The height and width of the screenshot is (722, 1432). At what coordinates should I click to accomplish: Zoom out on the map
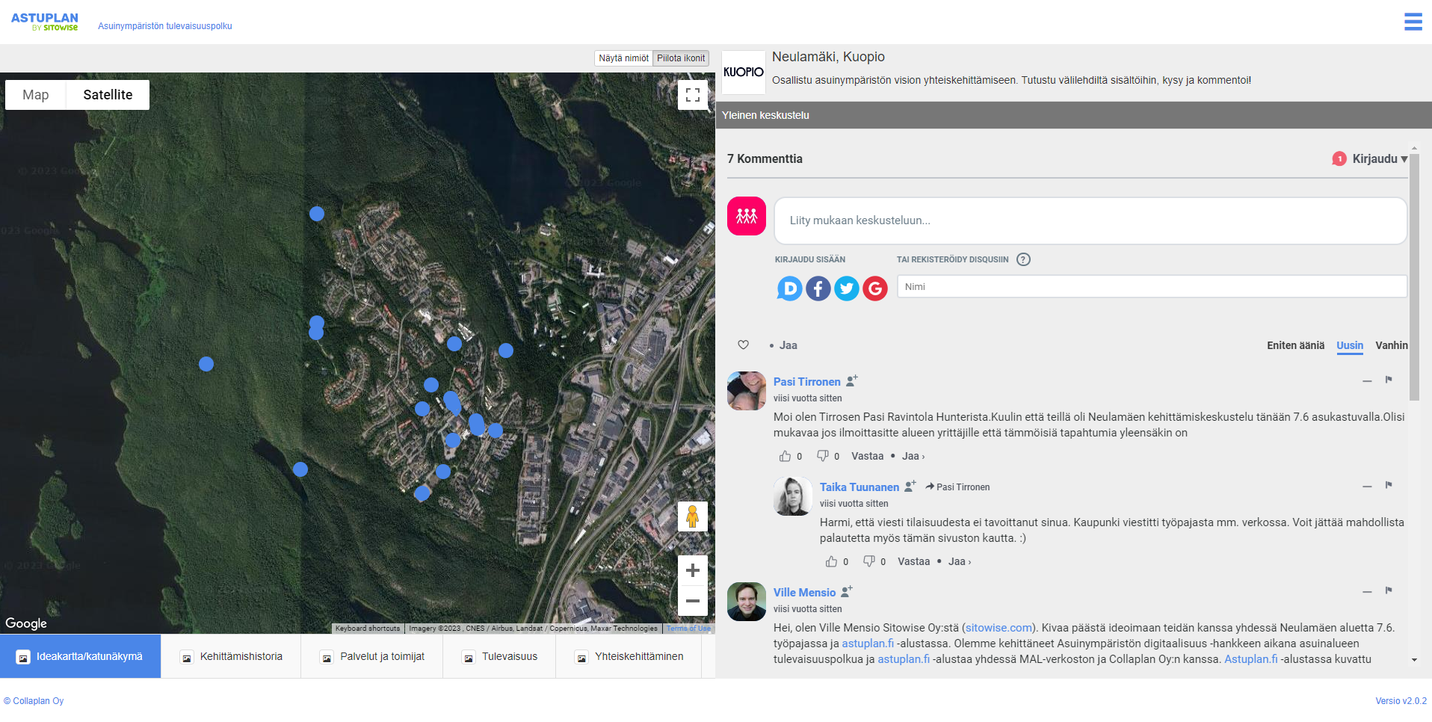693,601
